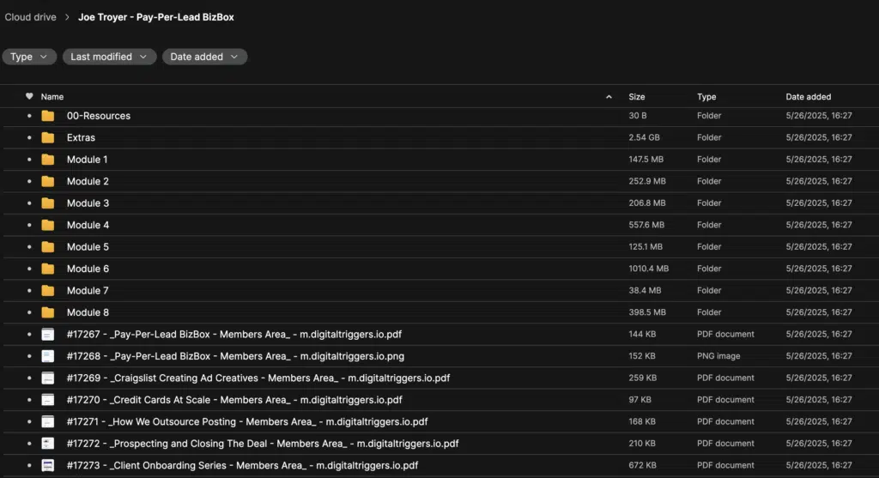Click the Module 1 folder icon
879x478 pixels.
[x=48, y=160]
